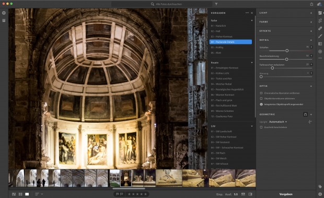Viewport: 324px width, 198px height.
Task: Select the Healing Brush tool
Action: tap(320, 28)
